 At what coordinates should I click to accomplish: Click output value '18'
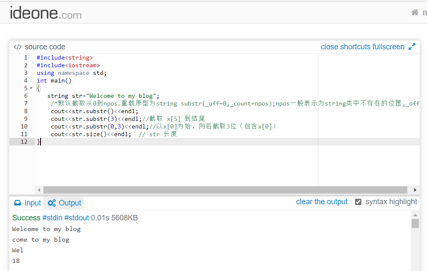pyautogui.click(x=16, y=261)
